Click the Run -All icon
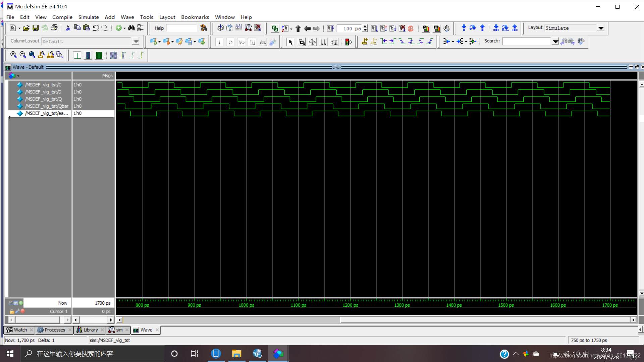 coord(393,28)
